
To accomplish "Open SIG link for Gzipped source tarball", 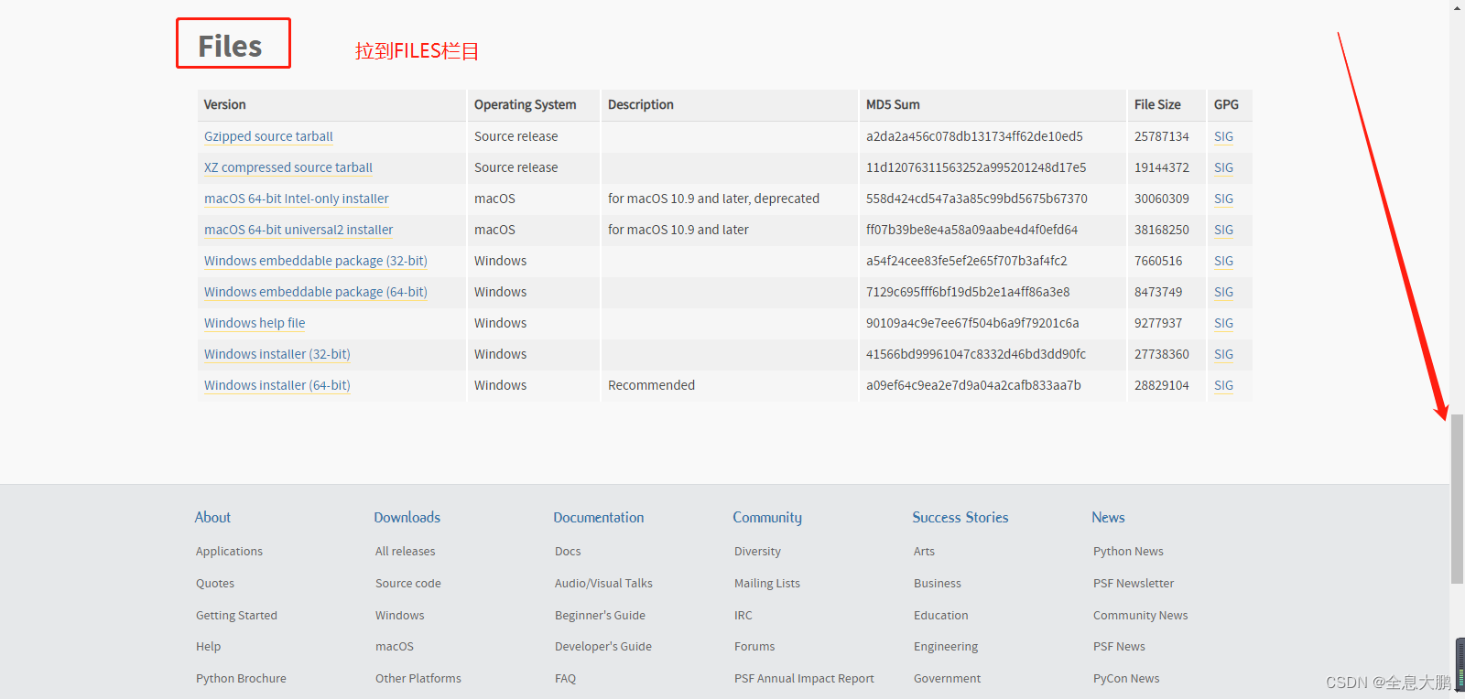I will click(x=1223, y=136).
